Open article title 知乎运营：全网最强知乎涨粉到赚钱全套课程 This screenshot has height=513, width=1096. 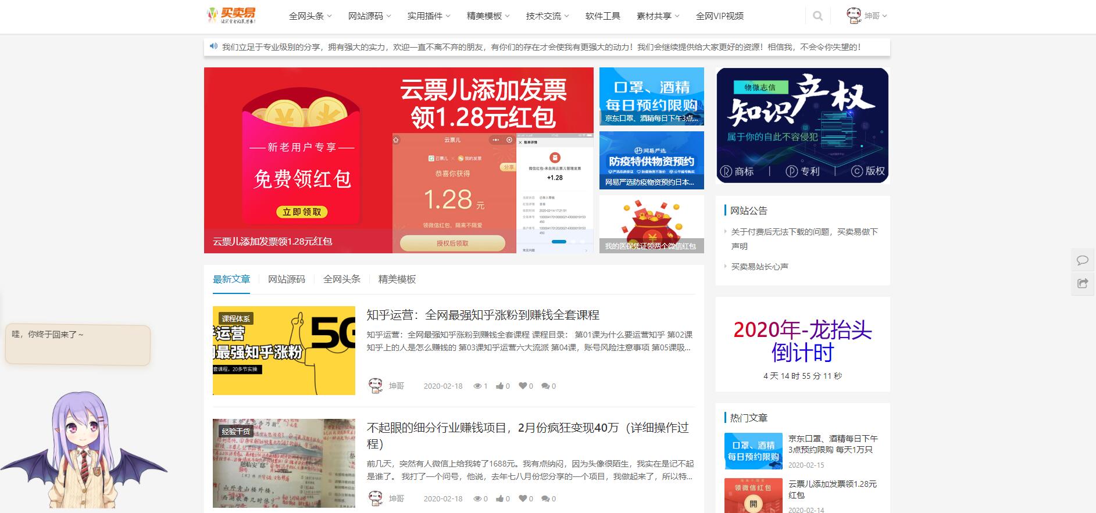(483, 315)
